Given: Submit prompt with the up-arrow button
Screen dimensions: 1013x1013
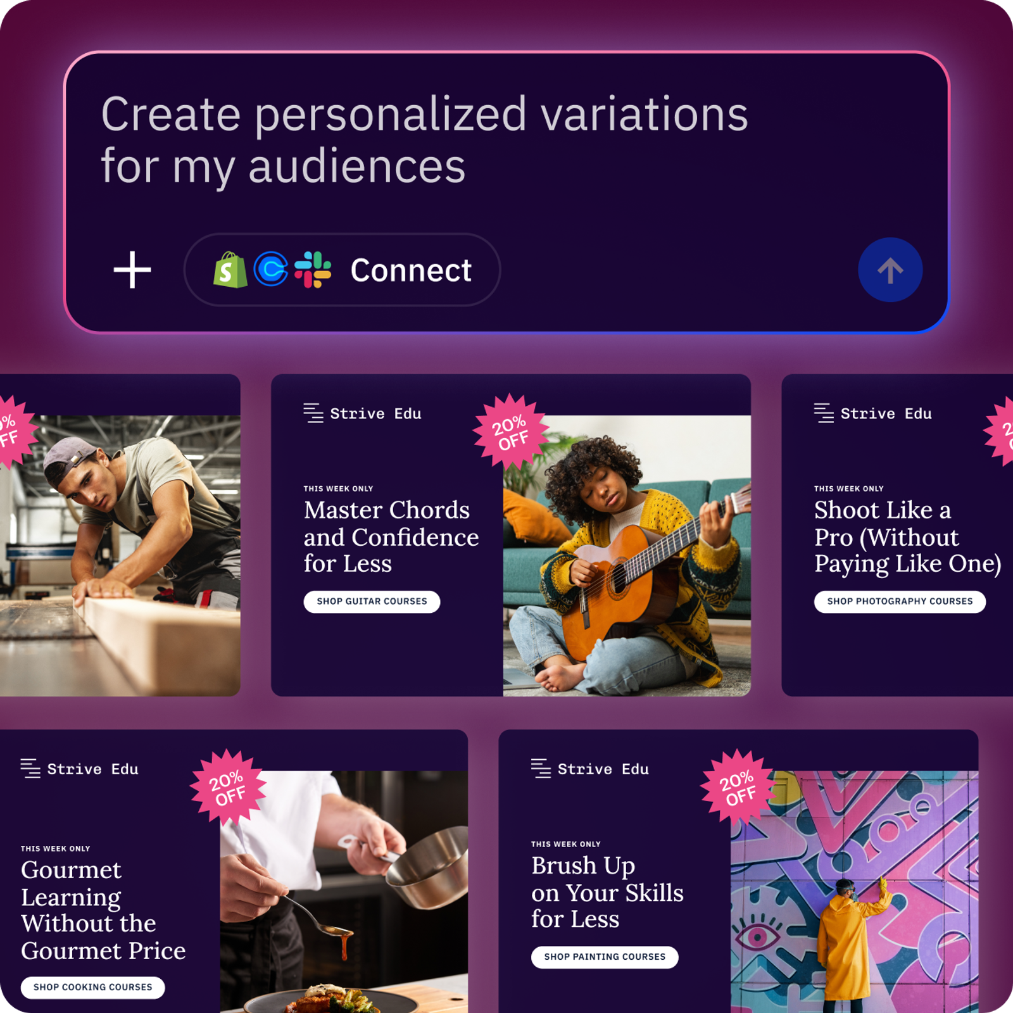Looking at the screenshot, I should [890, 270].
